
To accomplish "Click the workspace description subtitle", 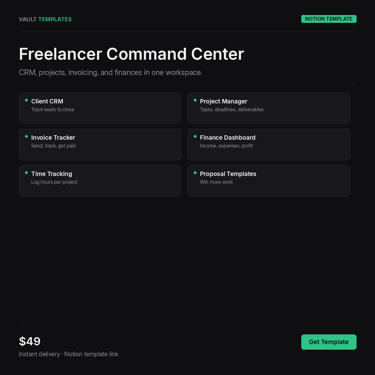I will (x=111, y=72).
